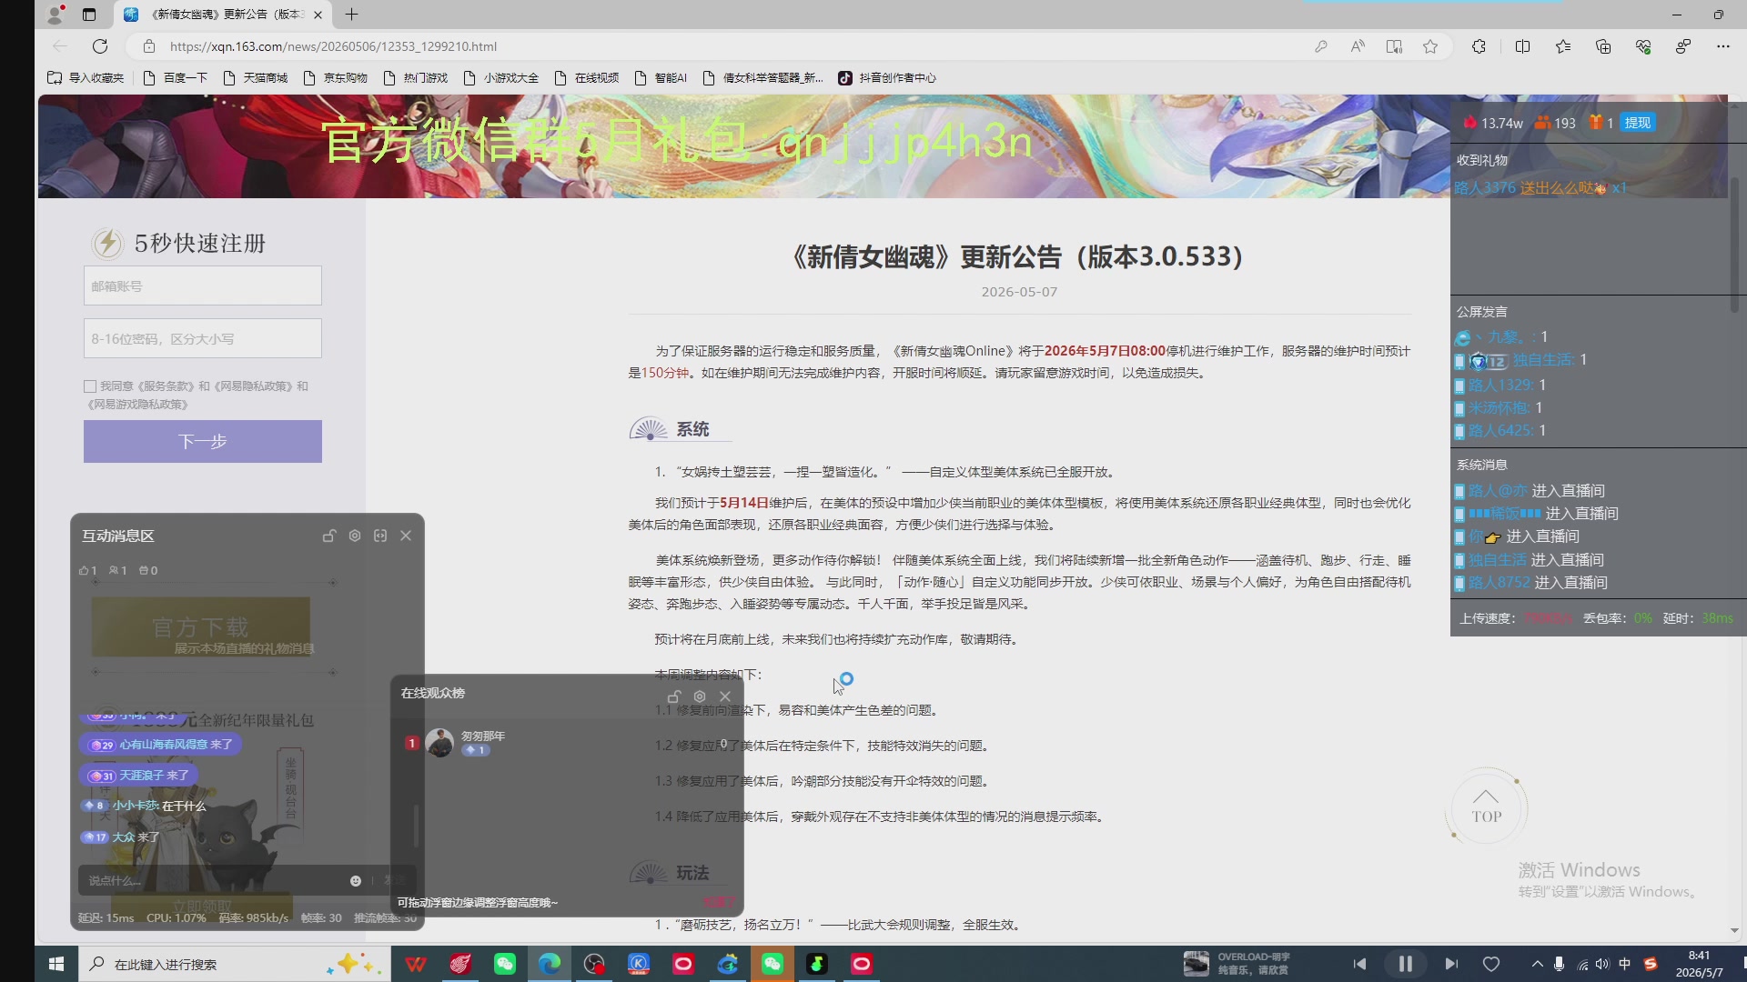The width and height of the screenshot is (1747, 982).
Task: Open browser extensions puzzle icon
Action: [1479, 46]
